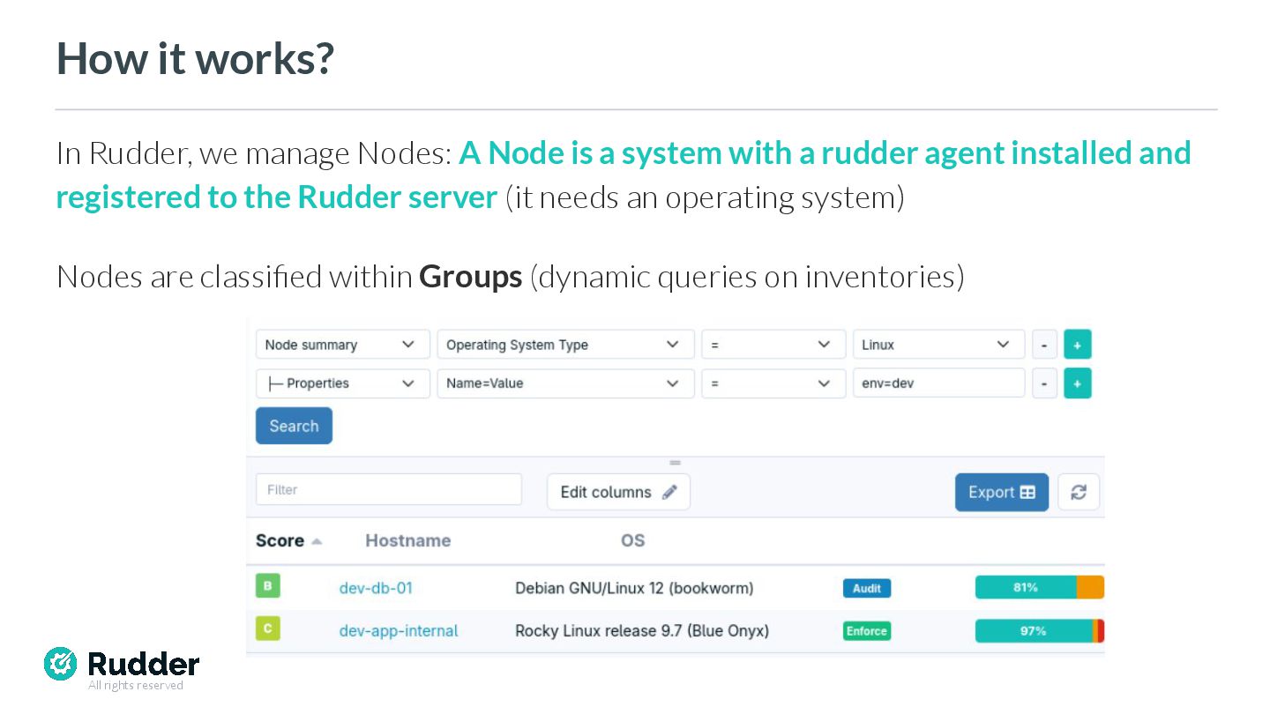Open the Name=Value attribute dropdown
The height and width of the screenshot is (714, 1270).
coord(564,383)
